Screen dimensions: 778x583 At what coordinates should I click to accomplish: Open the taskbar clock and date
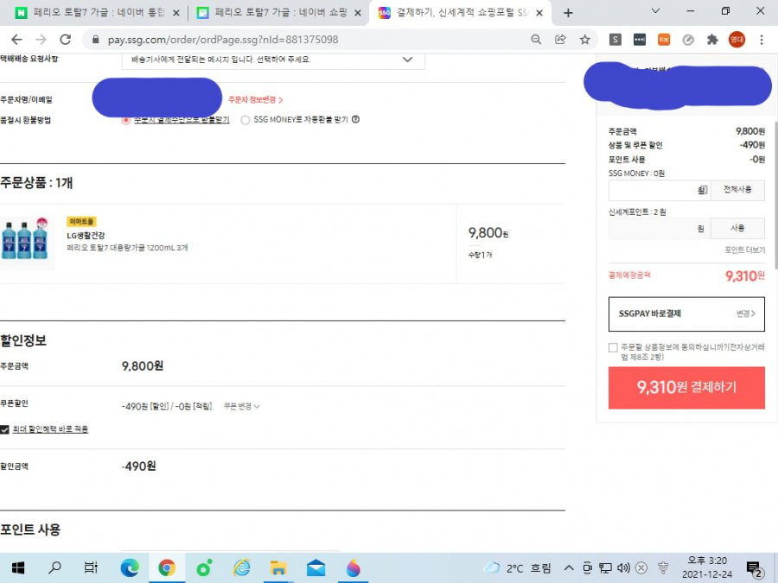point(707,567)
